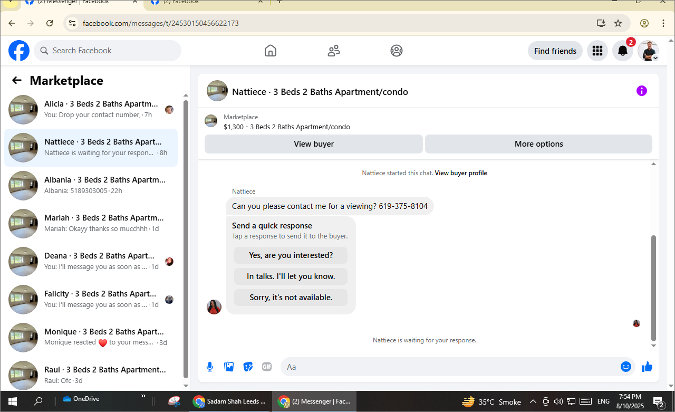Viewport: 675px width, 412px height.
Task: Open the View buyer profile link
Action: point(461,173)
